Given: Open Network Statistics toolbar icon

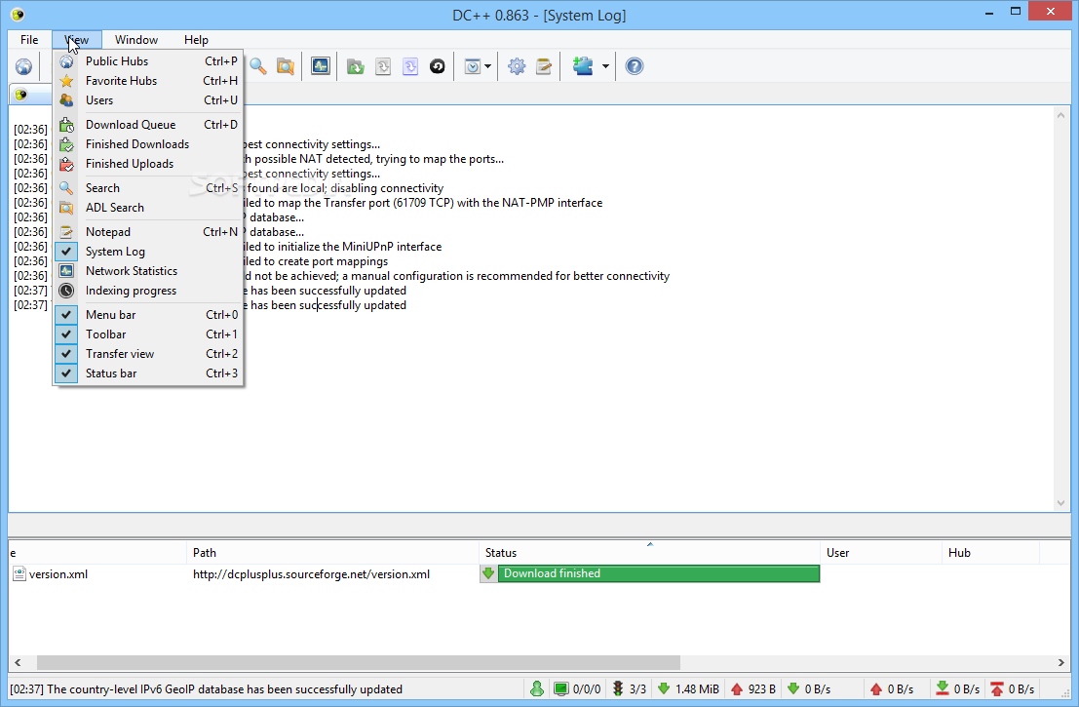Looking at the screenshot, I should tap(320, 66).
